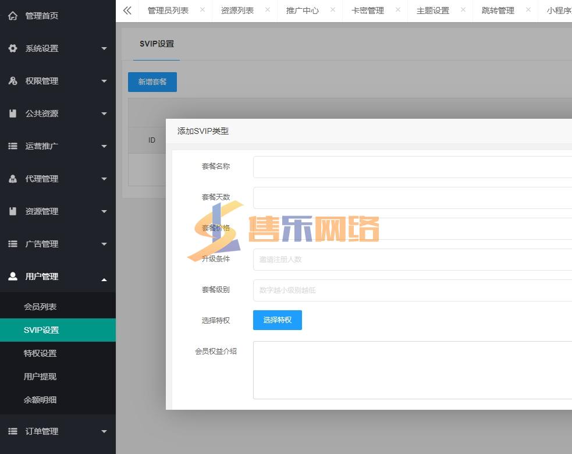Expand the 广告管理 dropdown arrow
The width and height of the screenshot is (572, 454).
click(x=104, y=244)
